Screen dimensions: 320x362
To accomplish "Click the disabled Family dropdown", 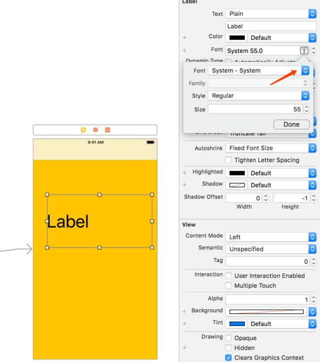I will point(259,83).
